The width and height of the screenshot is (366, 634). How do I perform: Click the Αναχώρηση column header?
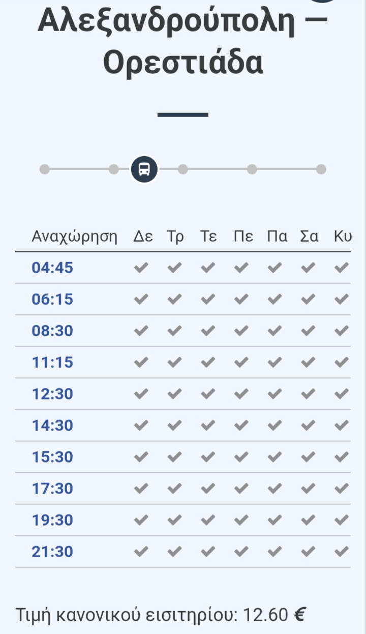74,237
